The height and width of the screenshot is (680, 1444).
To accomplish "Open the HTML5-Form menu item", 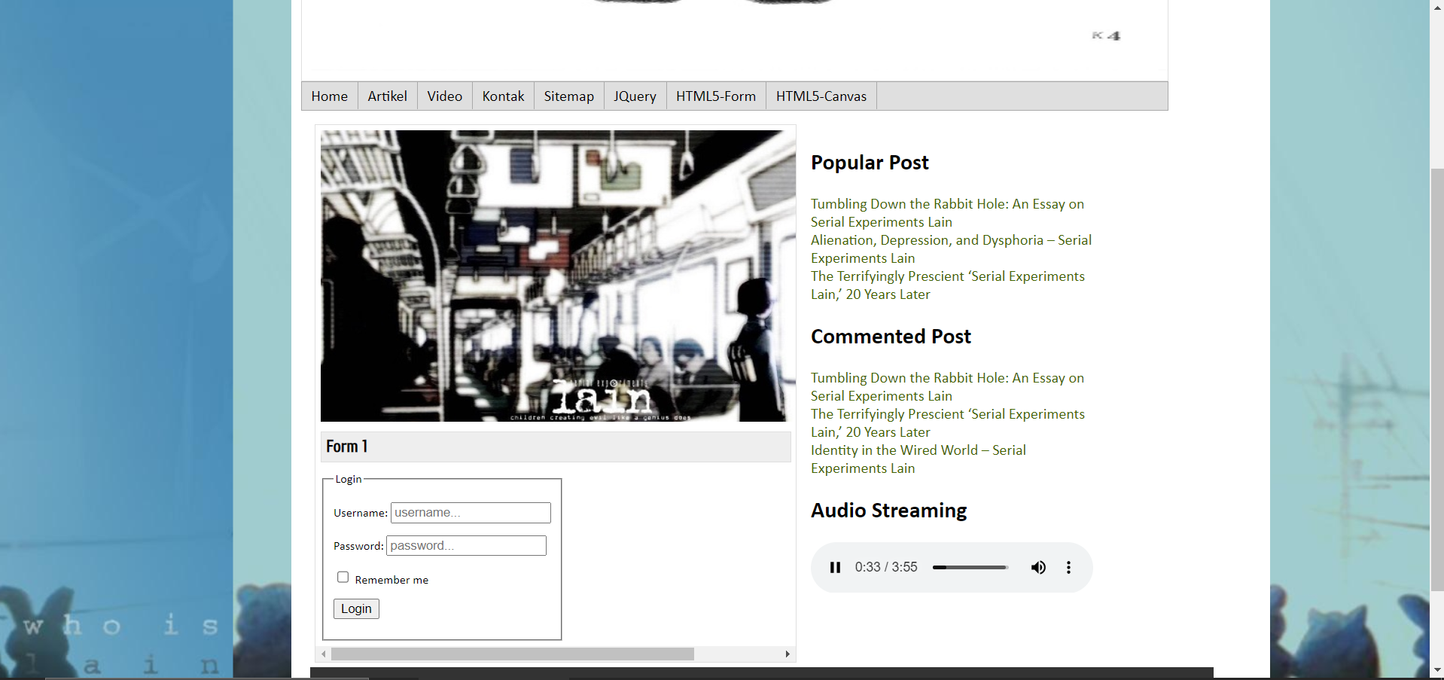I will [716, 96].
